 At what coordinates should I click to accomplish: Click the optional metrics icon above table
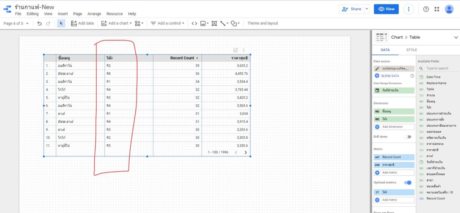click(x=235, y=50)
